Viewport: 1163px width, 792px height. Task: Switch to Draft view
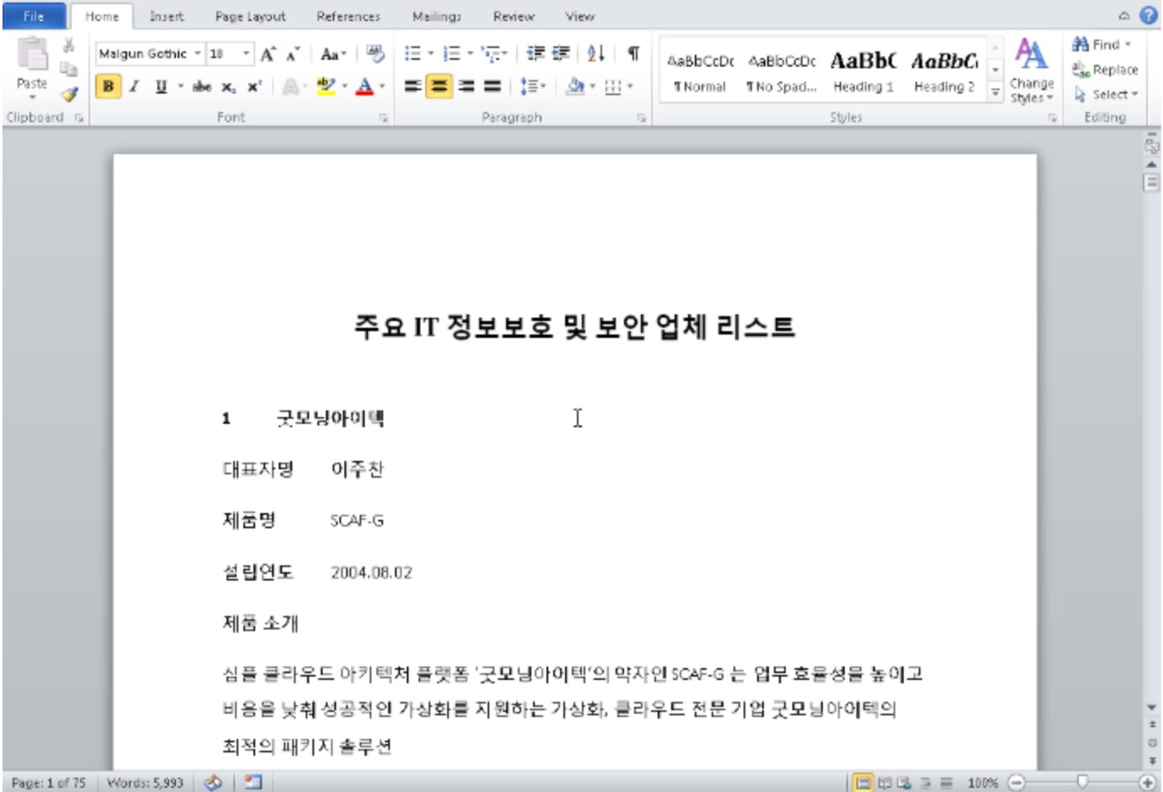click(x=946, y=783)
